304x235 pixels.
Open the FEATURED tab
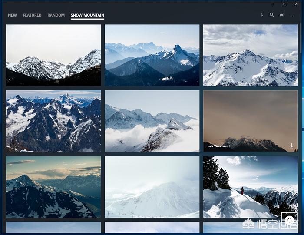[32, 15]
